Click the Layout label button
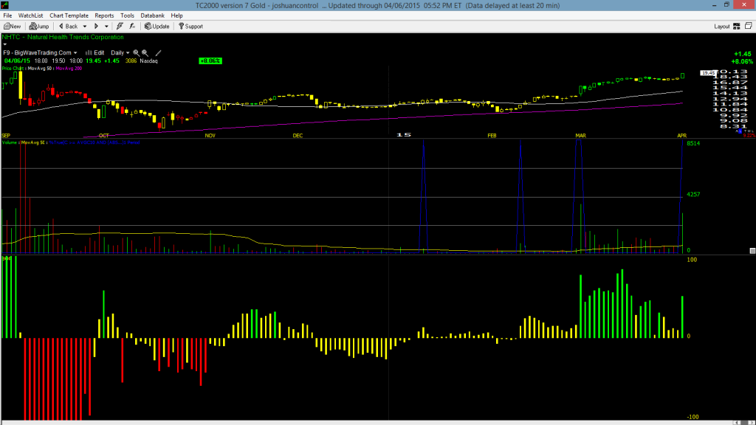Viewport: 756px width, 425px height. [x=722, y=27]
